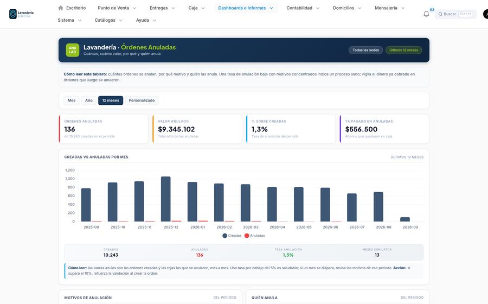The image size is (488, 304).
Task: Click the 2025-12 Creadas bar
Action: tap(165, 199)
